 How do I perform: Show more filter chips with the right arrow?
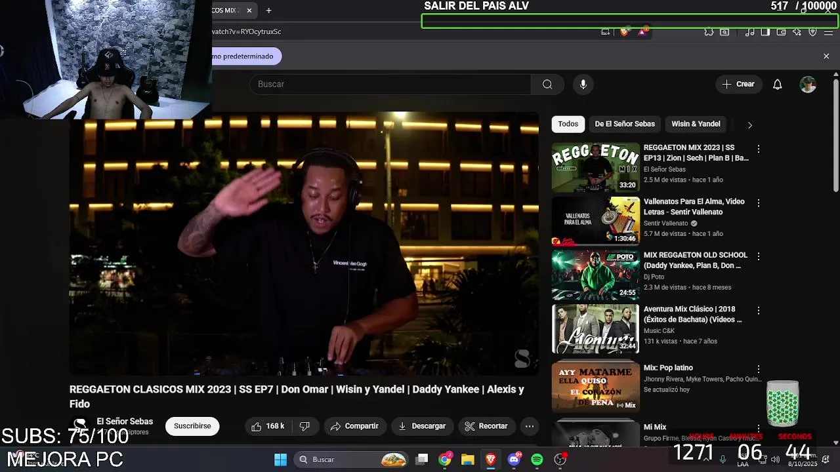point(749,125)
